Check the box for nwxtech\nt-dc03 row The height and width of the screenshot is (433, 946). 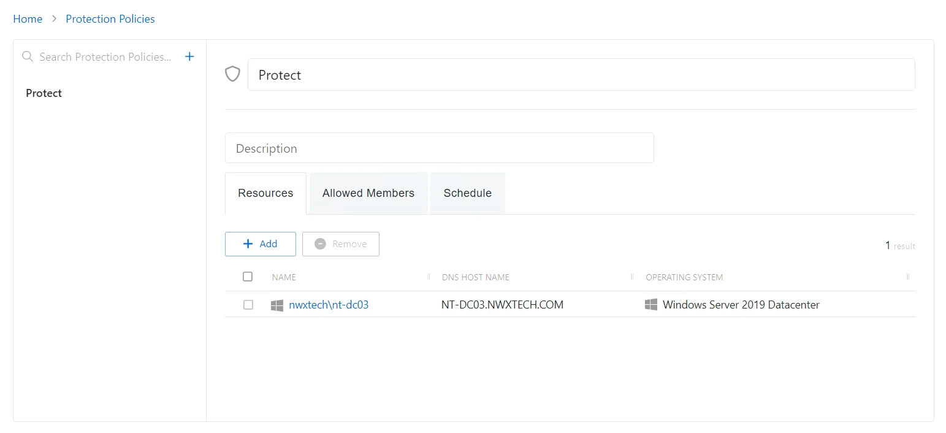(x=248, y=305)
